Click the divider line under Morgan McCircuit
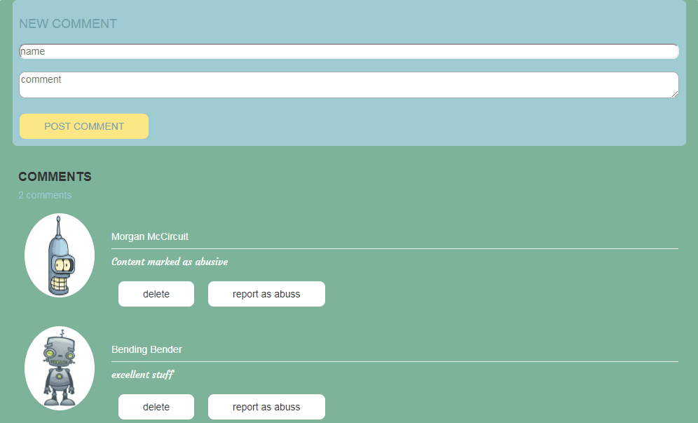698x423 pixels. [x=395, y=248]
